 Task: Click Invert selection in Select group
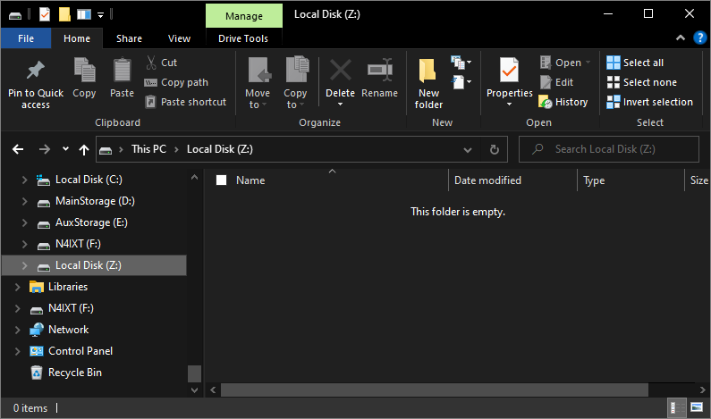point(649,102)
